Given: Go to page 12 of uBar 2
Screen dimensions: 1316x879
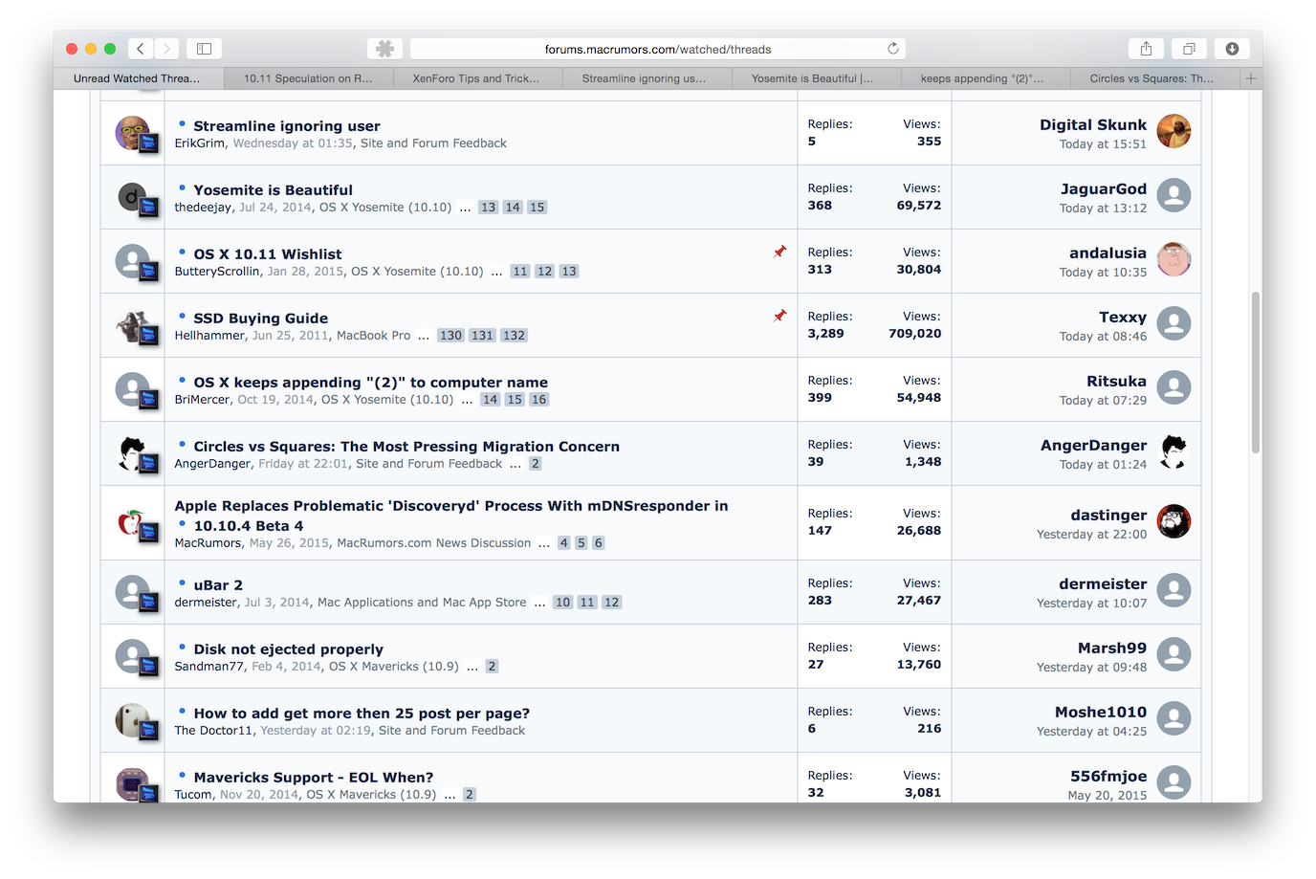Looking at the screenshot, I should click(612, 603).
